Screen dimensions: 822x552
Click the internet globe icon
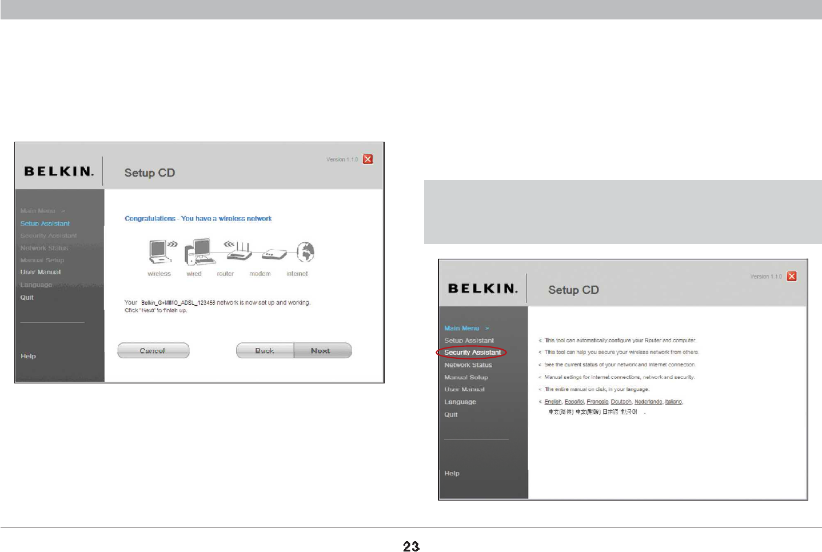point(306,251)
